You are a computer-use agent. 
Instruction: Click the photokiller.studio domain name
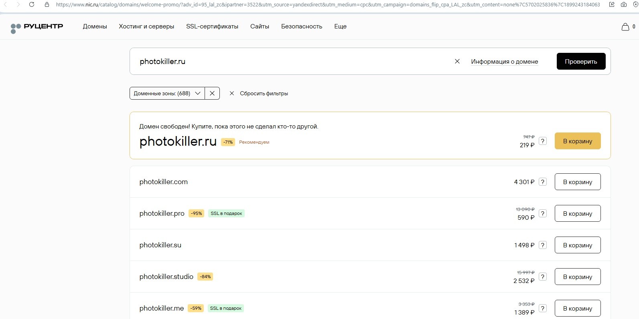166,277
